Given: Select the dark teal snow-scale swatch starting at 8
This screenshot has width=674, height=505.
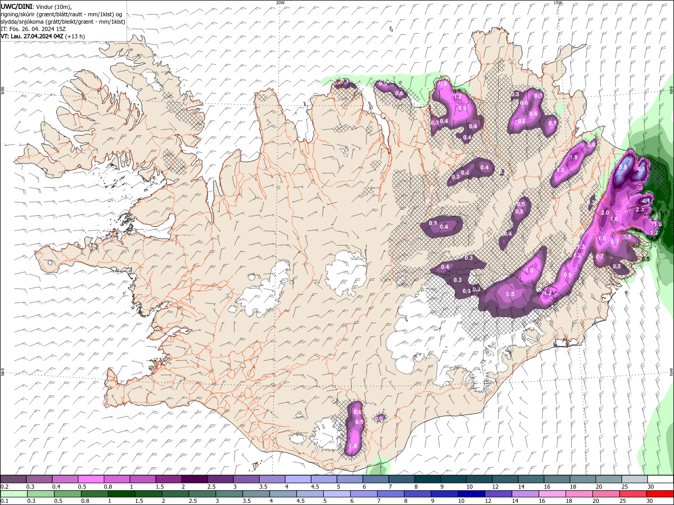Looking at the screenshot, I should click(428, 479).
